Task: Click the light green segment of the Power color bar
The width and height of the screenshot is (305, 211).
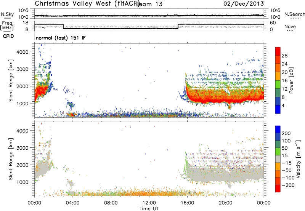Action: [278, 85]
